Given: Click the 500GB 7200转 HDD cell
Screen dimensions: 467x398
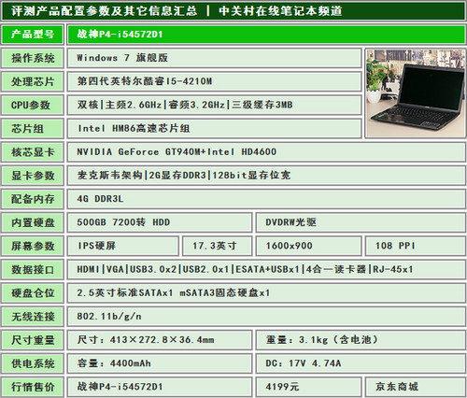Looking at the screenshot, I should click(x=160, y=222).
